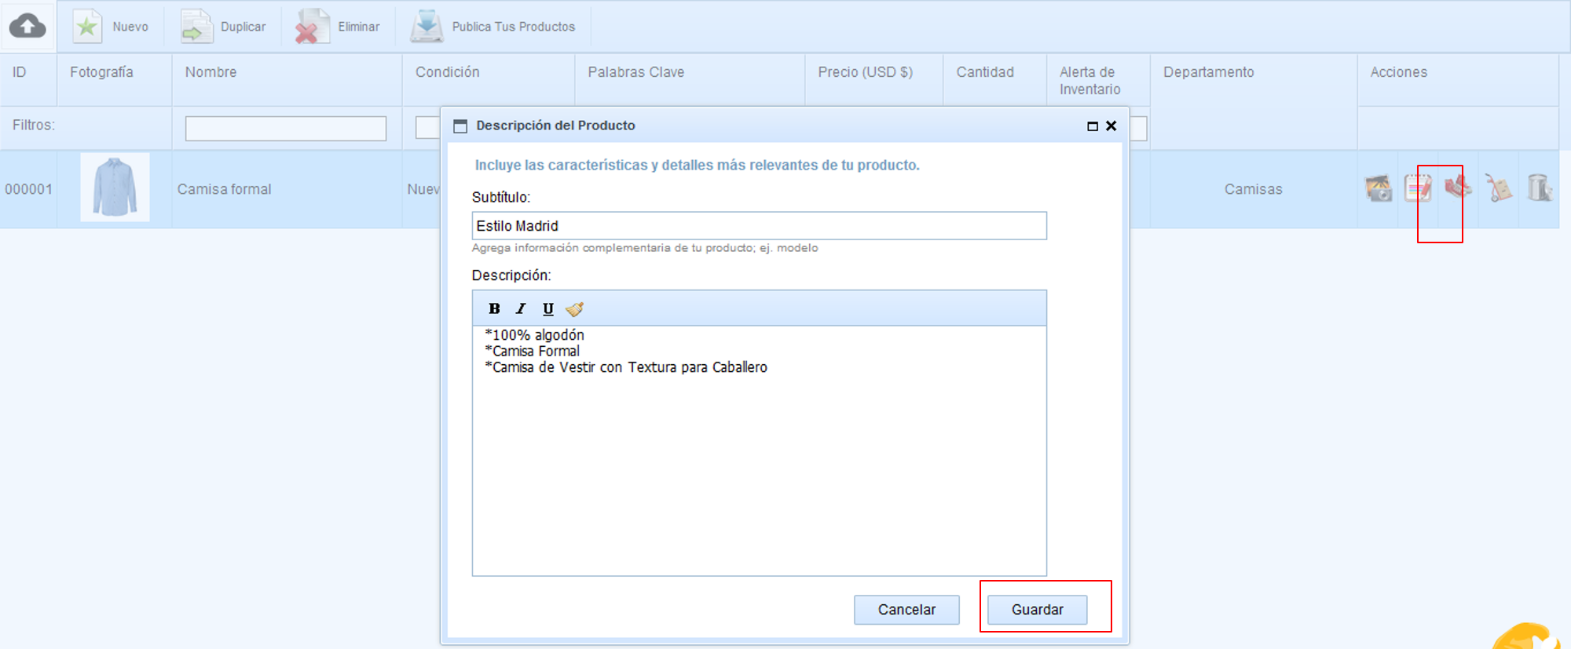The height and width of the screenshot is (649, 1571).
Task: Click Eliminar to delete the product
Action: (x=338, y=27)
